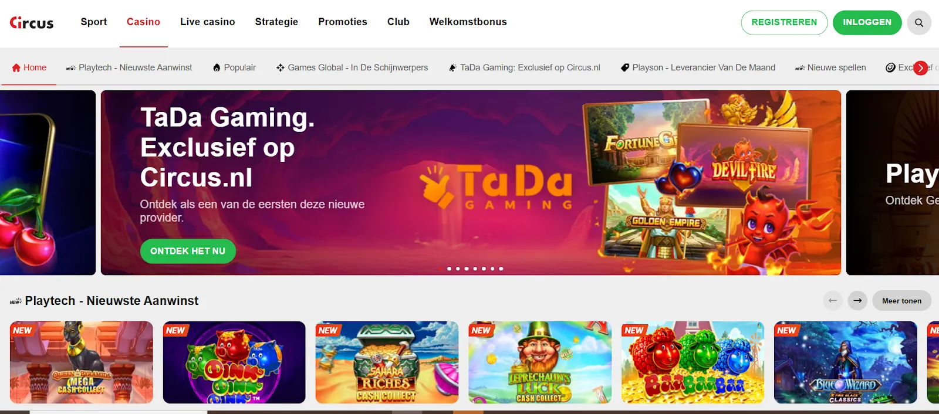Click the ONTDEK HET NU banner button
The height and width of the screenshot is (414, 939).
point(188,251)
